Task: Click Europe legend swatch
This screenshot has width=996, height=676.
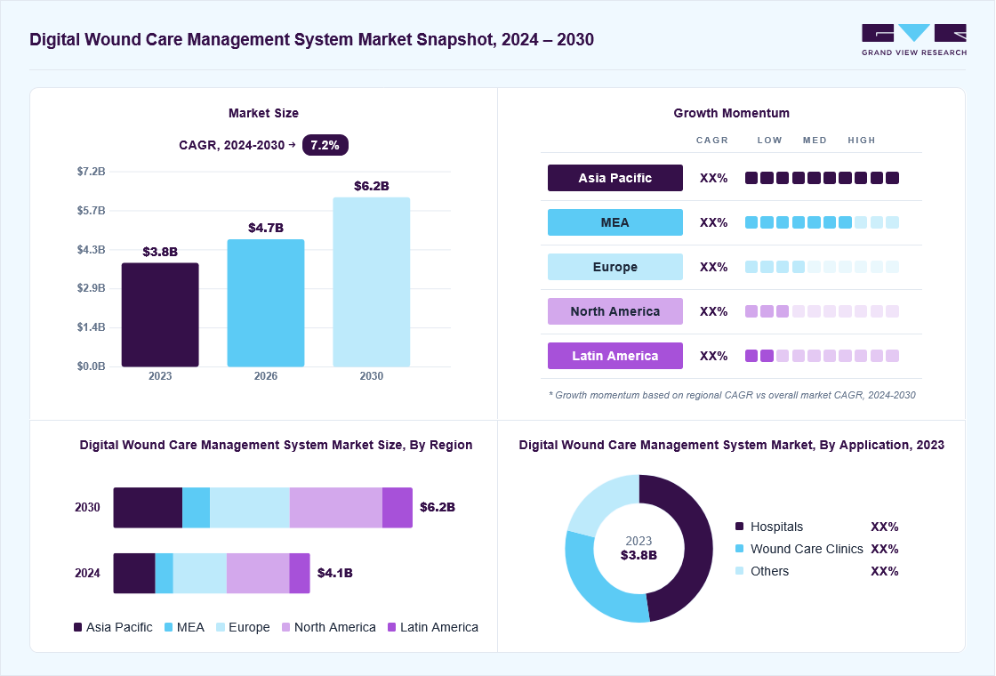Action: point(221,627)
